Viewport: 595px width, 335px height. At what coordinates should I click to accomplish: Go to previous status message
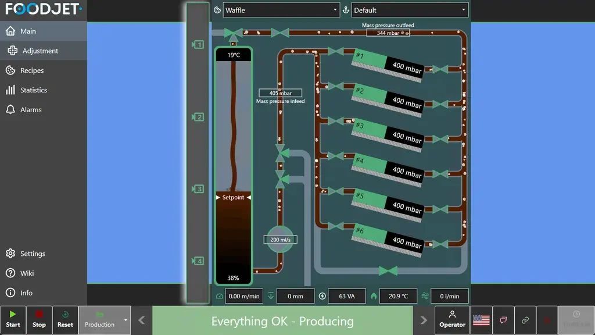(142, 320)
